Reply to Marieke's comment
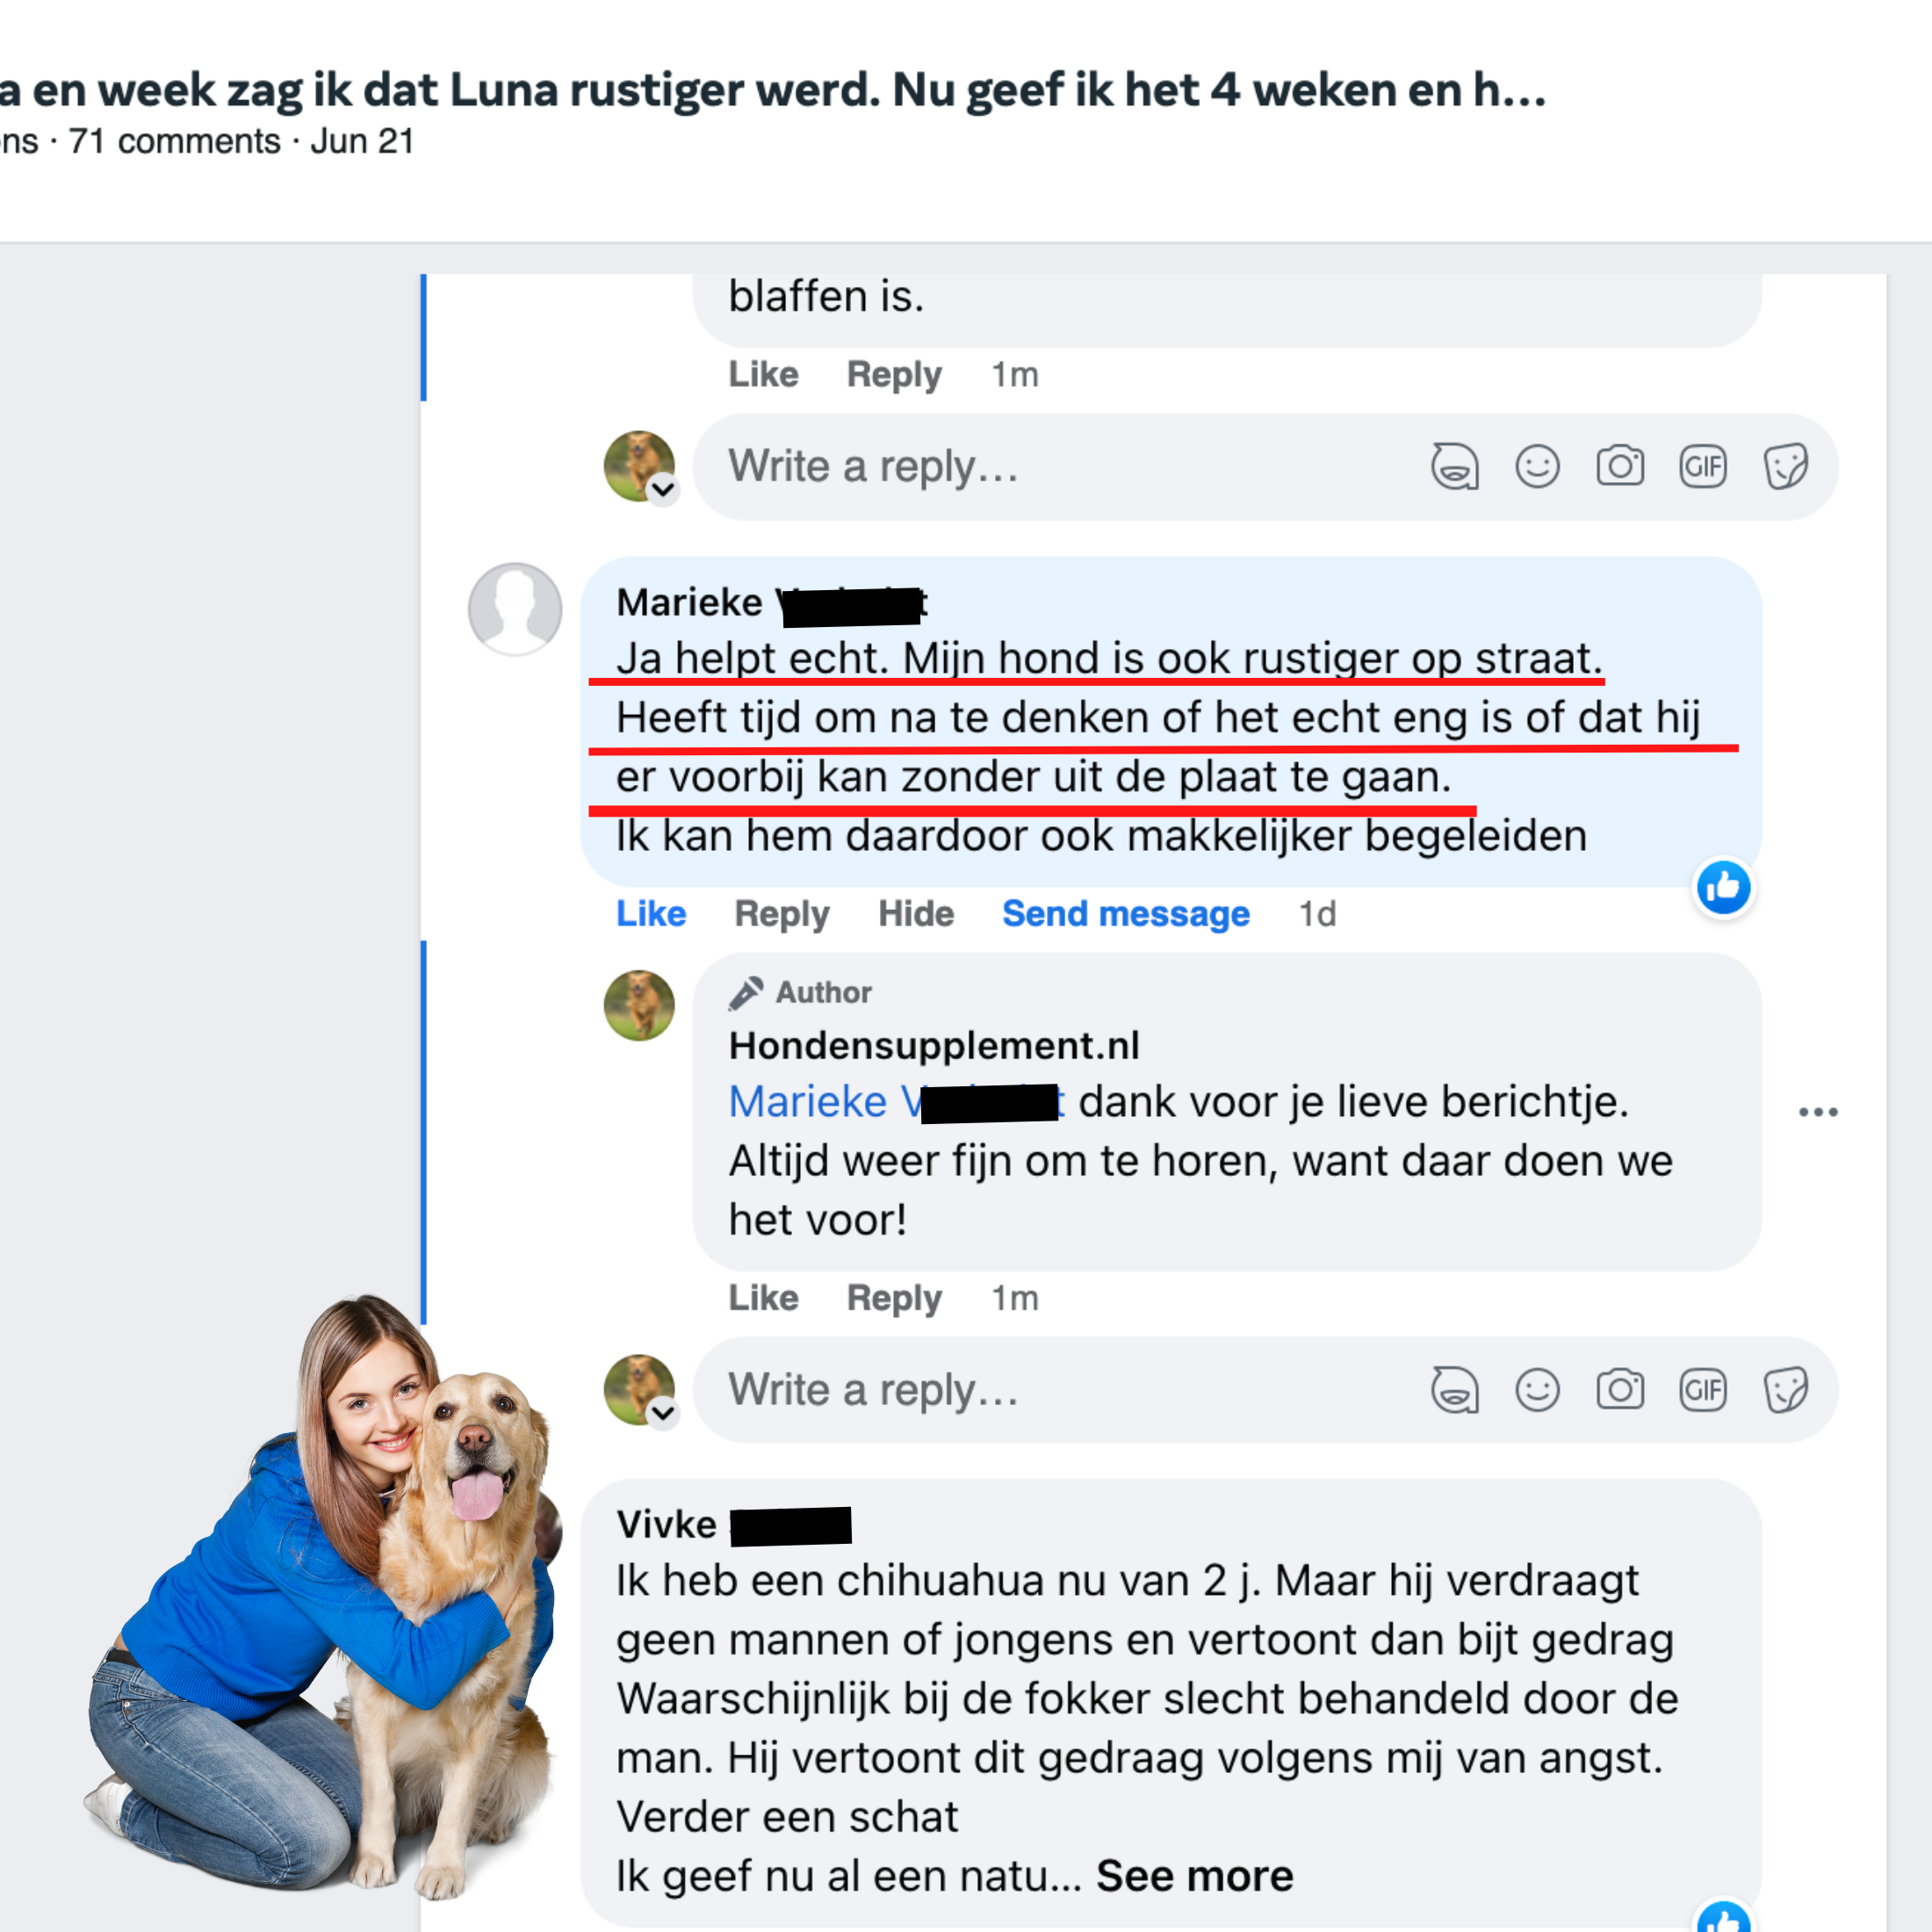Screen dimensions: 1932x1932 tap(782, 914)
